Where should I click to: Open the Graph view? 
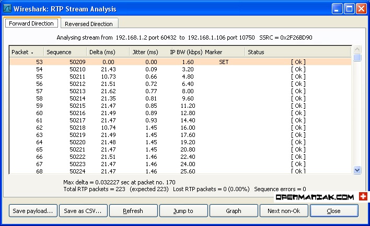pos(234,211)
